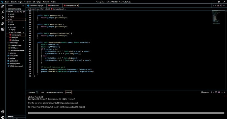Open build.gradle file
The image size is (227, 119).
tap(16, 56)
